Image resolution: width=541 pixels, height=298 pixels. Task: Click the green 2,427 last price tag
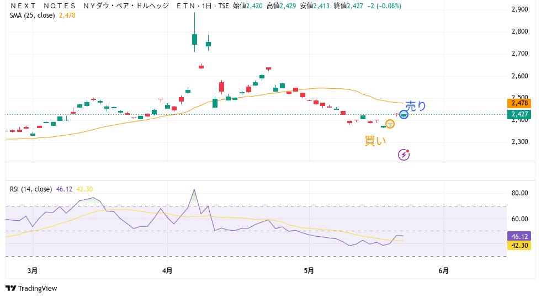[x=519, y=114]
